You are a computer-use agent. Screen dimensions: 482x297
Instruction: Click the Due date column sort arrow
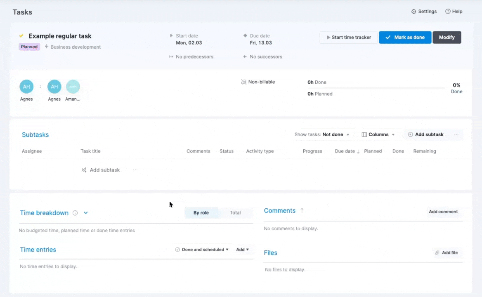pyautogui.click(x=358, y=151)
